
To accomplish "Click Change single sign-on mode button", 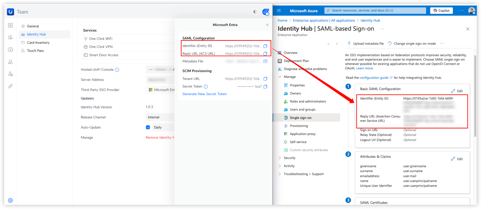I will pyautogui.click(x=412, y=43).
